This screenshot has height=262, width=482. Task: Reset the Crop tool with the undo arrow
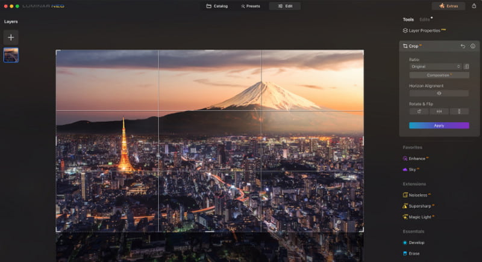tap(463, 46)
